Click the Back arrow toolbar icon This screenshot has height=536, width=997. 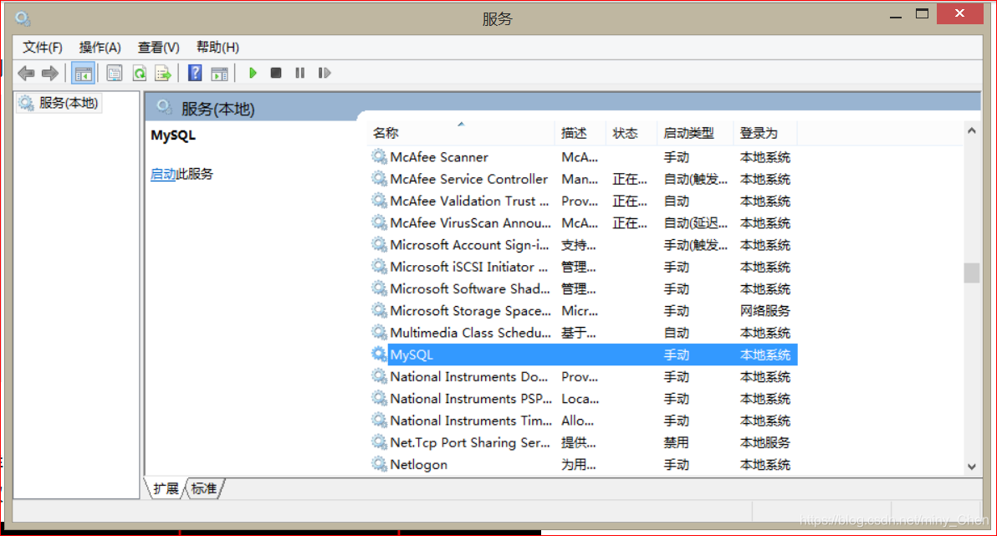coord(26,73)
